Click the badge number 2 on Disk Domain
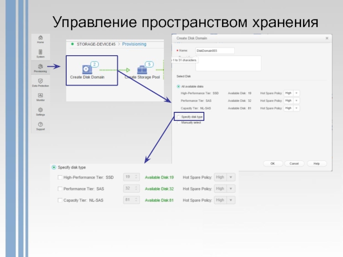 coord(94,64)
